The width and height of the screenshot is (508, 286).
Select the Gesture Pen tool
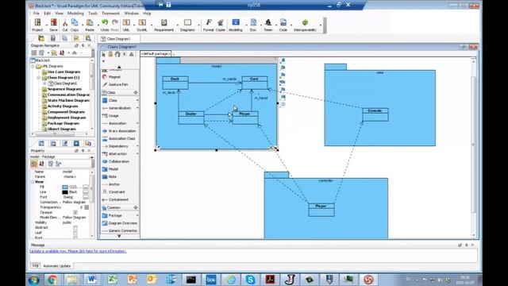(x=115, y=84)
